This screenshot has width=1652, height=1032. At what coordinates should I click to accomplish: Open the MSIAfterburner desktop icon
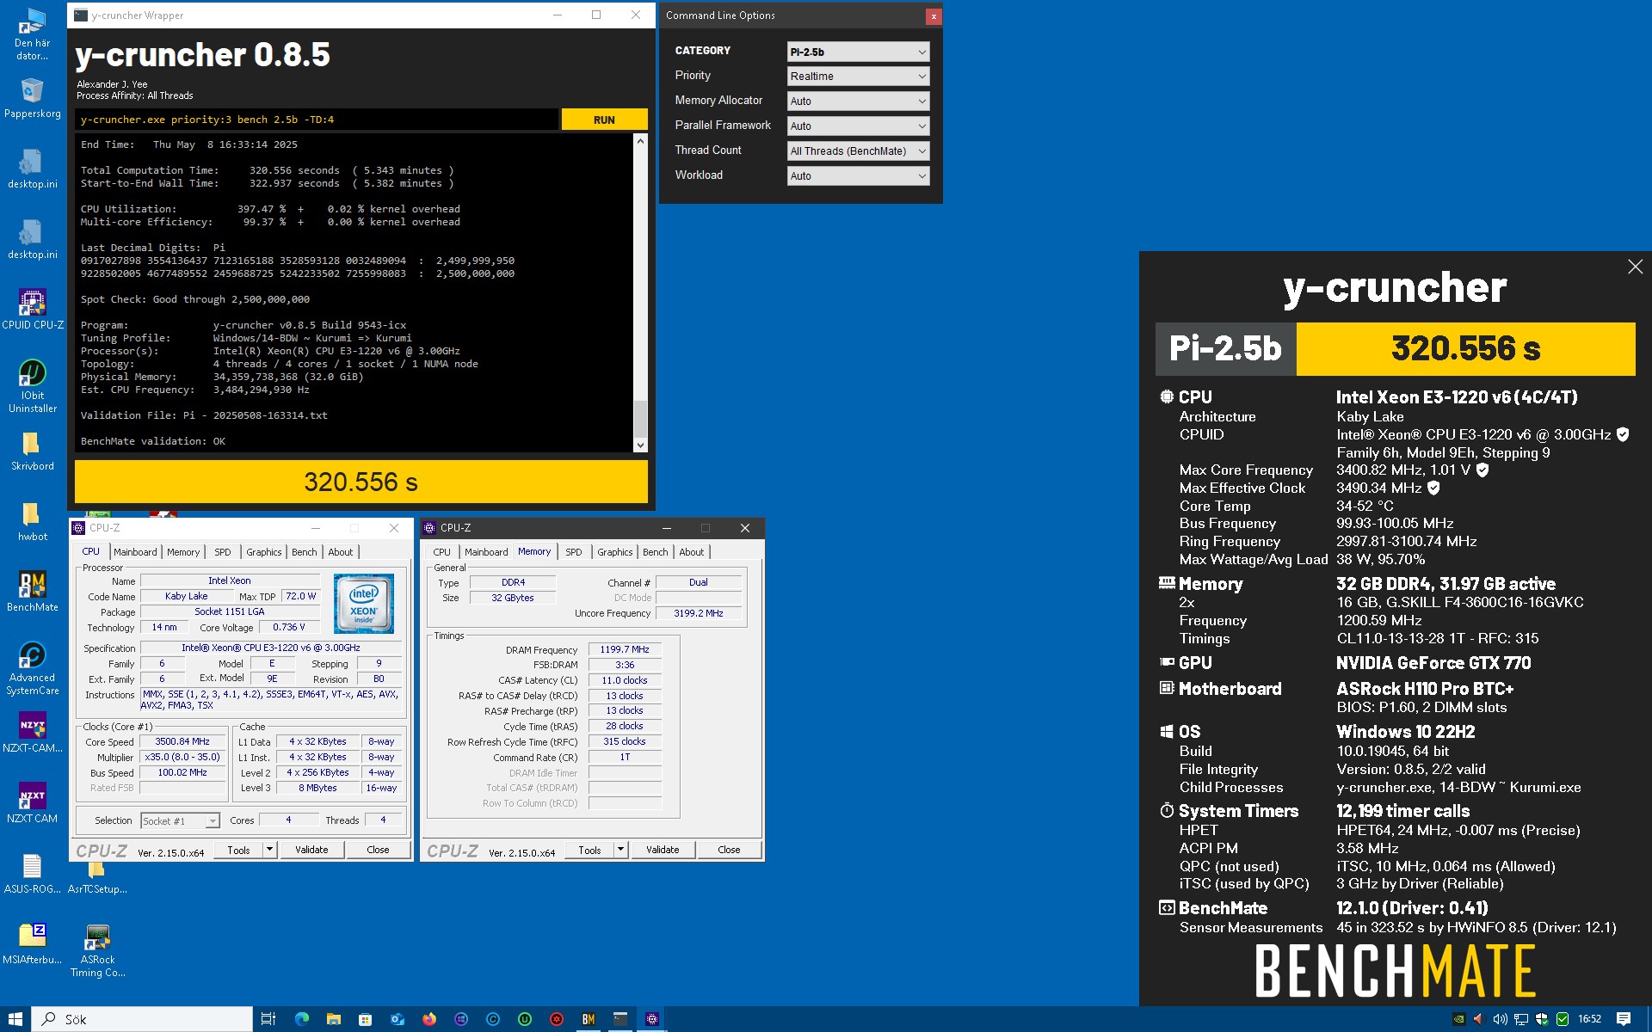pos(32,944)
